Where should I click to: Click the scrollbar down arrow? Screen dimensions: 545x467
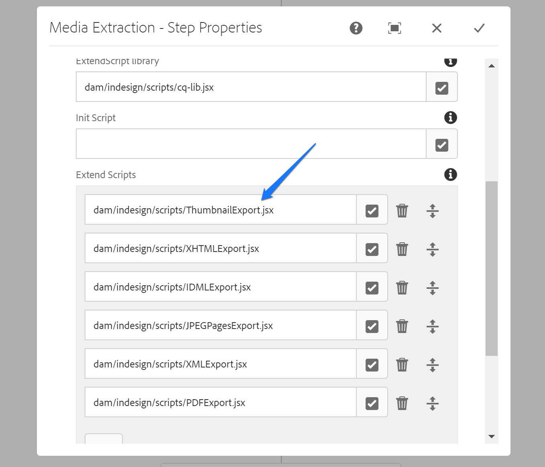tap(491, 436)
